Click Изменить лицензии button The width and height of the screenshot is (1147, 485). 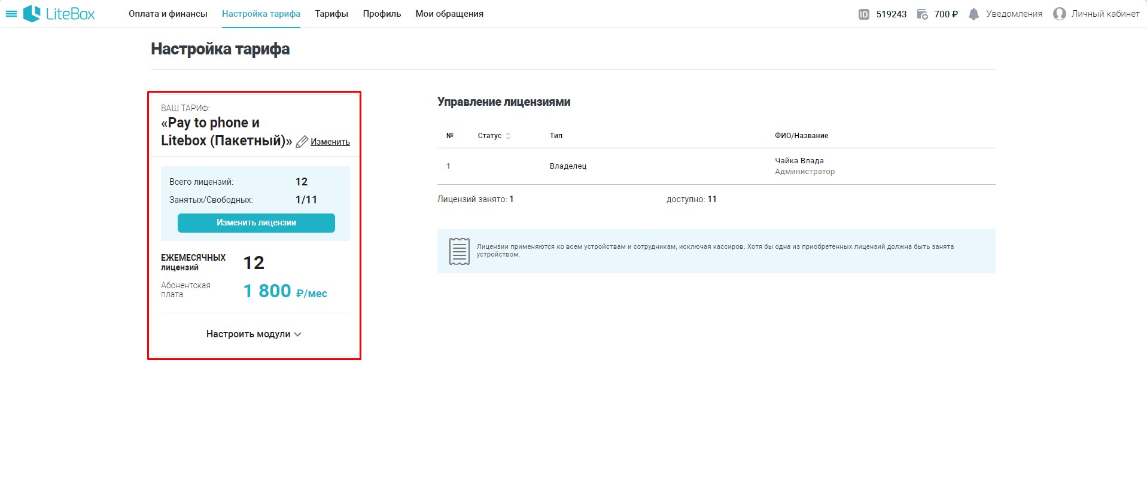click(256, 222)
